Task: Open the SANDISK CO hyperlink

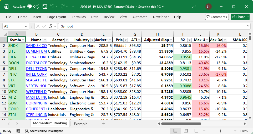Action: 37,46
